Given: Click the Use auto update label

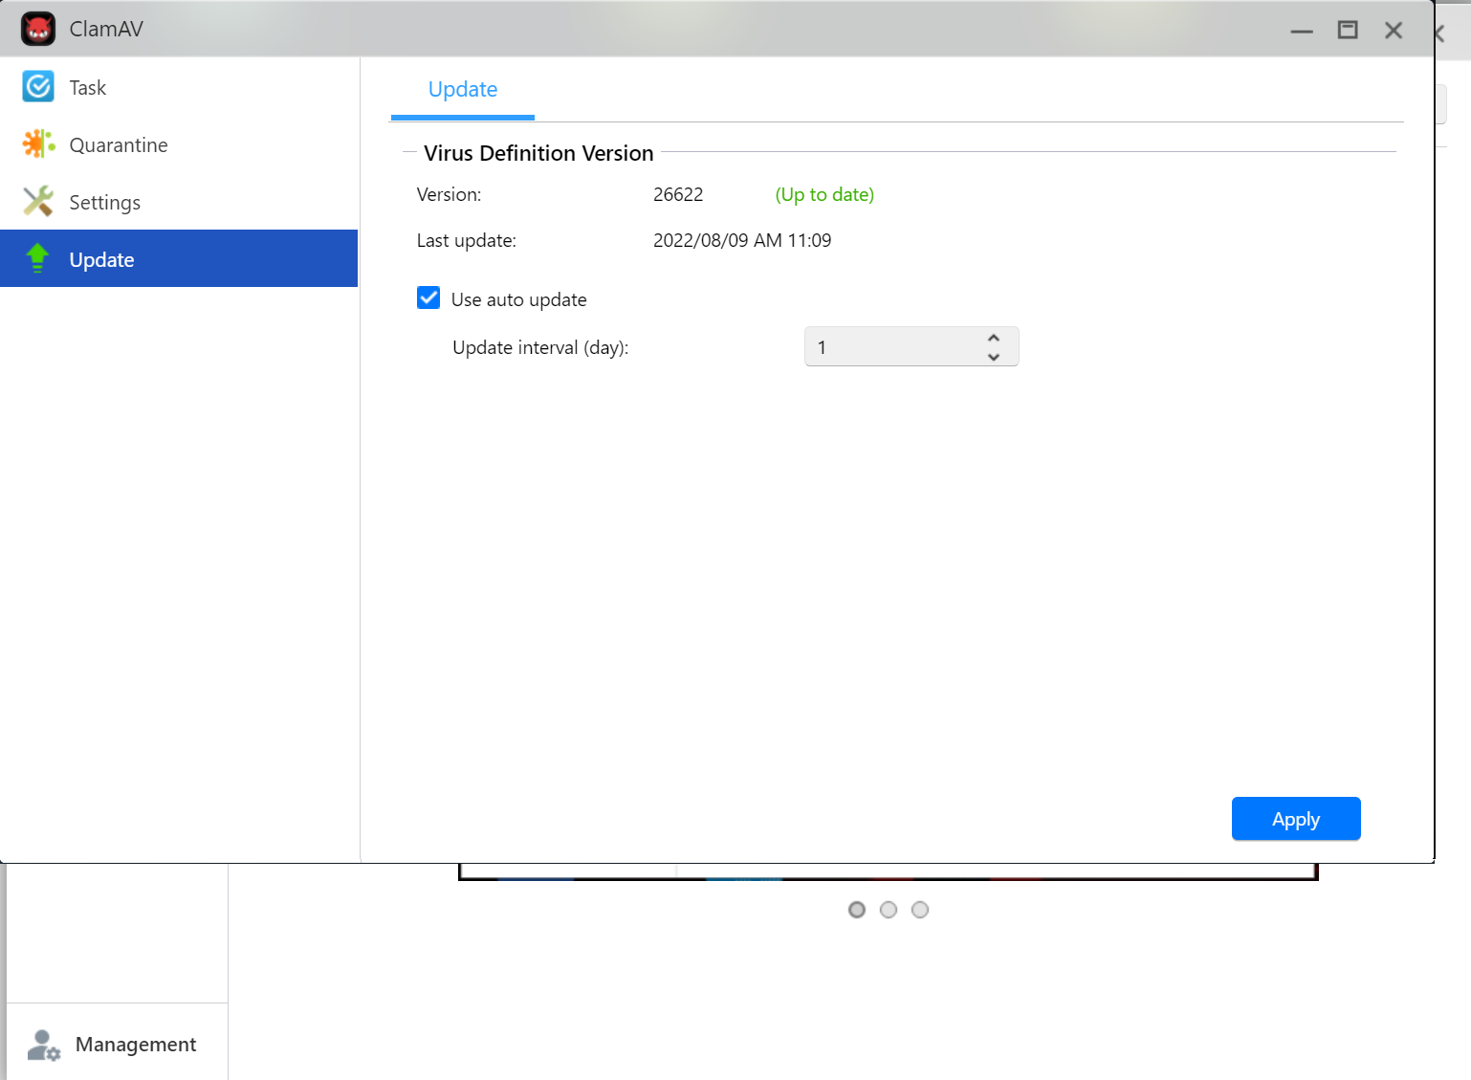Looking at the screenshot, I should [x=518, y=299].
